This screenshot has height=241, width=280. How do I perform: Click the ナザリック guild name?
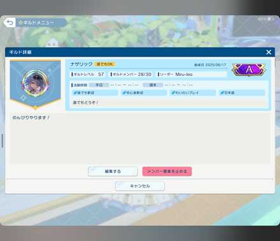click(81, 64)
